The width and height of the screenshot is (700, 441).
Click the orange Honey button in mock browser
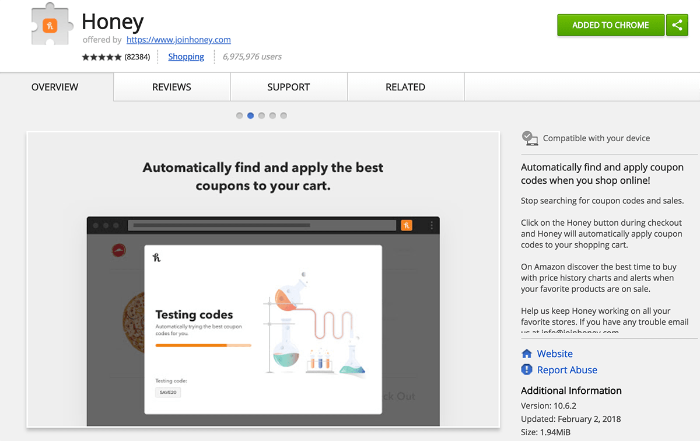[x=407, y=225]
